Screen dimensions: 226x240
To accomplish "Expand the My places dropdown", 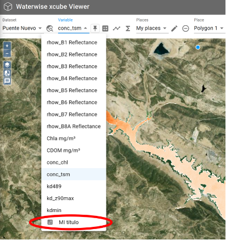I will tap(151, 28).
